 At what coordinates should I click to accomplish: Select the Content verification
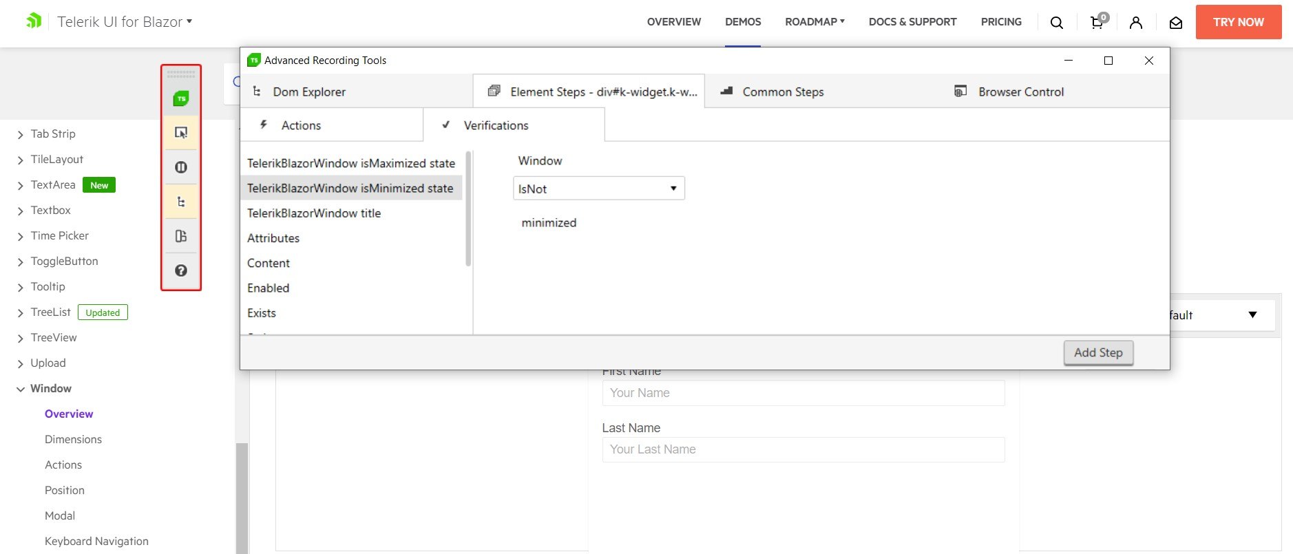tap(351, 263)
